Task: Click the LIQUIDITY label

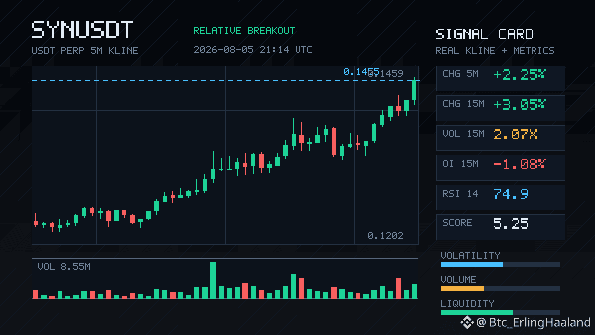Action: pos(468,303)
